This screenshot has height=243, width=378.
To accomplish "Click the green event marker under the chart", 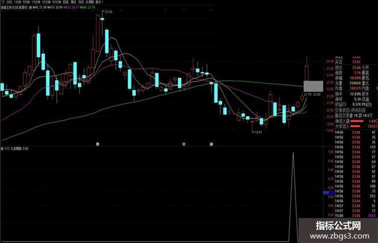I will 211,144.
